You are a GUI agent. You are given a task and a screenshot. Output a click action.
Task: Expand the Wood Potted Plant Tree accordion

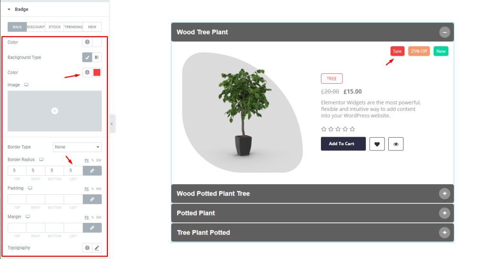click(x=445, y=193)
